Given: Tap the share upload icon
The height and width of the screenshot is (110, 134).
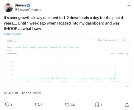Looking at the screenshot, I should click(x=127, y=105).
